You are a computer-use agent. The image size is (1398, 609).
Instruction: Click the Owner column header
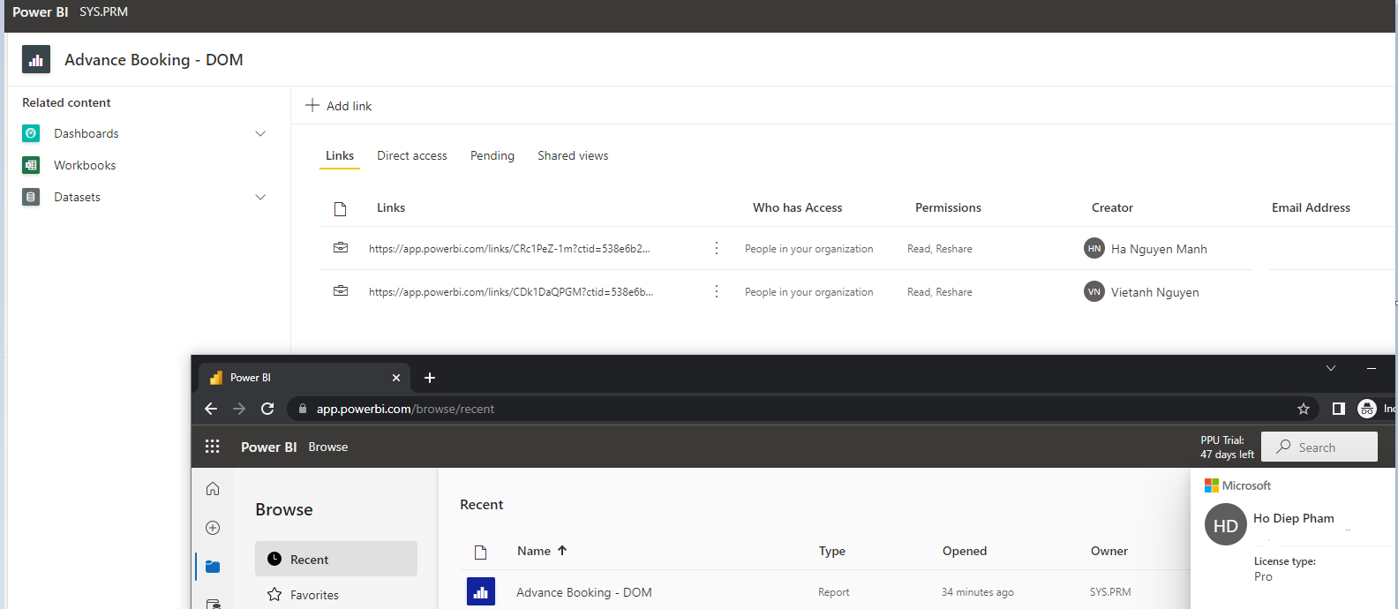click(x=1109, y=551)
